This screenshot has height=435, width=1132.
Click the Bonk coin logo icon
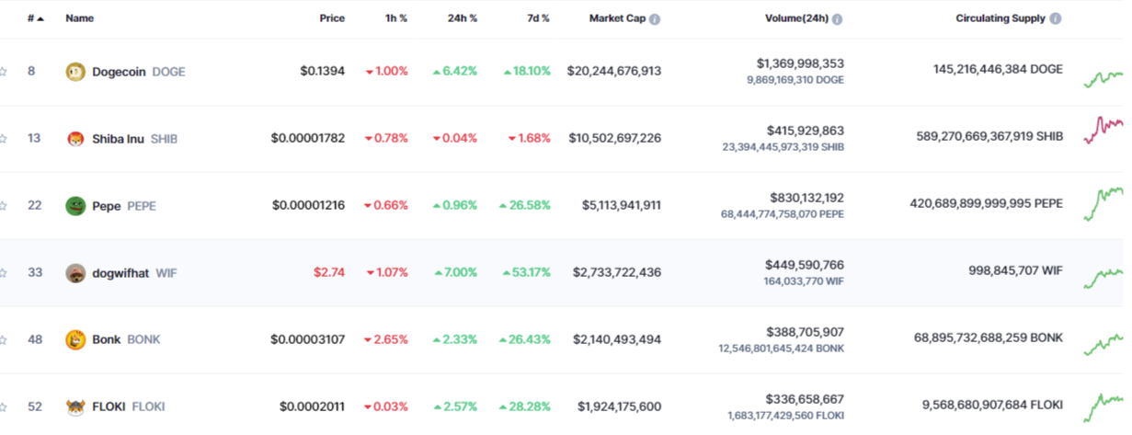75,340
